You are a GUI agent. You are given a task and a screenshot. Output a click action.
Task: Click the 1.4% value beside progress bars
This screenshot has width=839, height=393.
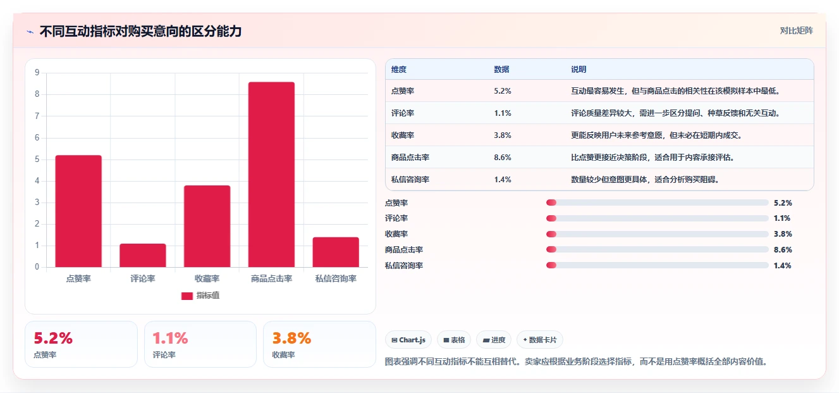[x=782, y=266]
